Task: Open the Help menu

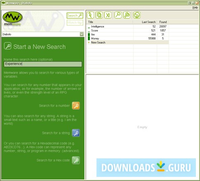Action: (x=195, y=7)
